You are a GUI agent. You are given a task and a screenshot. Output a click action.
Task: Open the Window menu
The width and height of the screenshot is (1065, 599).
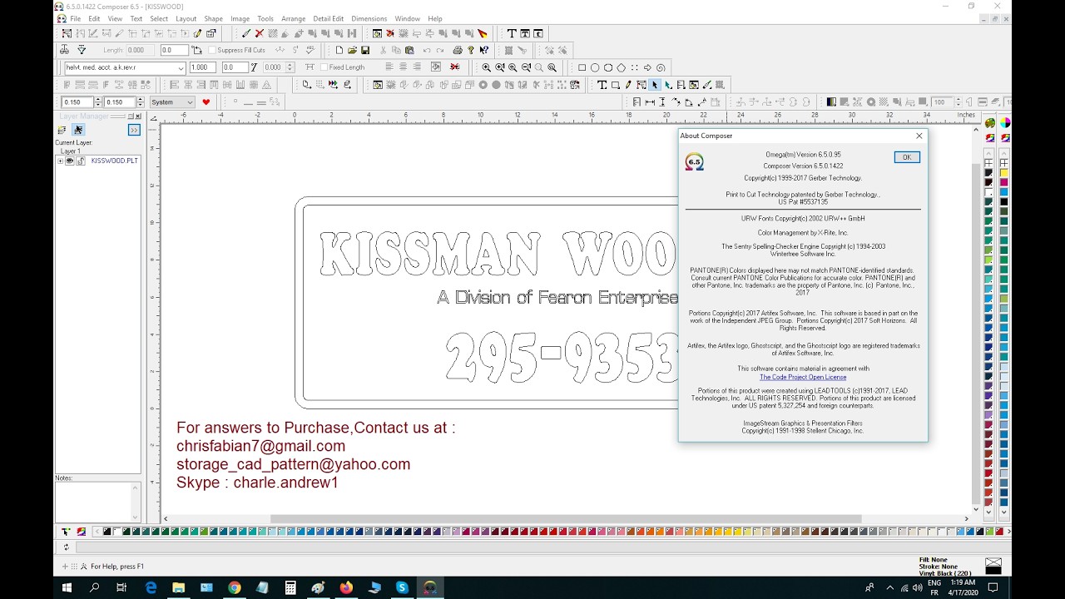click(x=408, y=18)
